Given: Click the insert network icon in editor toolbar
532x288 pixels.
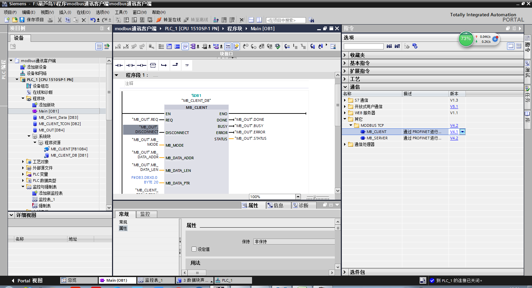Looking at the screenshot, I should tap(118, 46).
